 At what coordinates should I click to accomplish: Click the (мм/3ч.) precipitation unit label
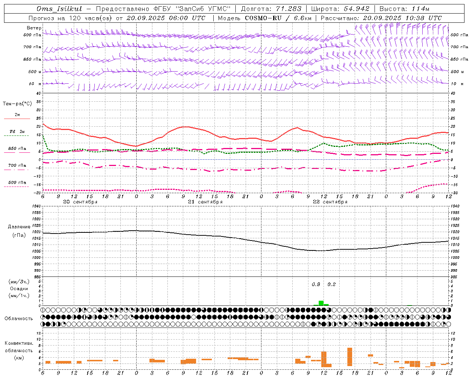click(x=19, y=282)
